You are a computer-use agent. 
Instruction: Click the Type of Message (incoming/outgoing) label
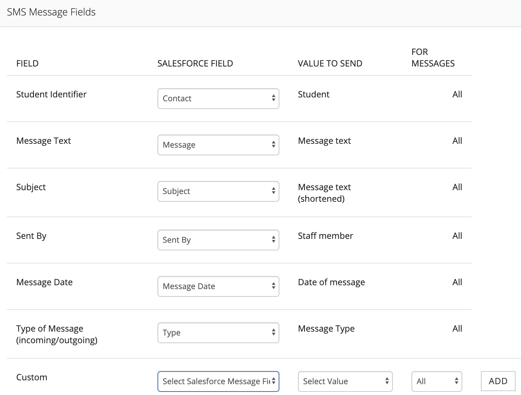pyautogui.click(x=57, y=334)
